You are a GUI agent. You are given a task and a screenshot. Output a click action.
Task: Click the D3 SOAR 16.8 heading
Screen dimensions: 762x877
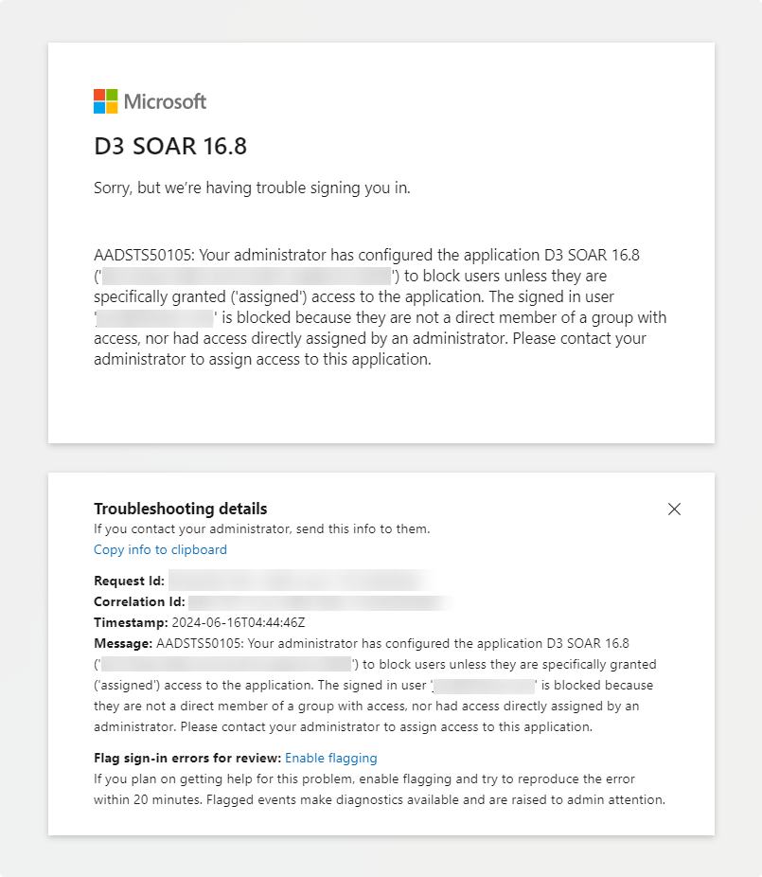170,146
